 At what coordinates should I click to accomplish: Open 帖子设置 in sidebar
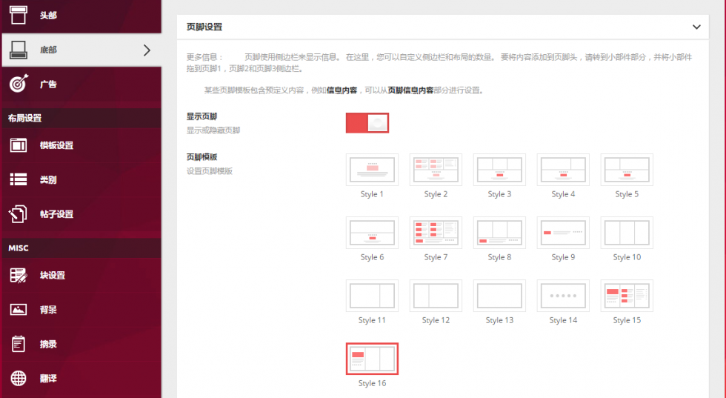click(81, 214)
